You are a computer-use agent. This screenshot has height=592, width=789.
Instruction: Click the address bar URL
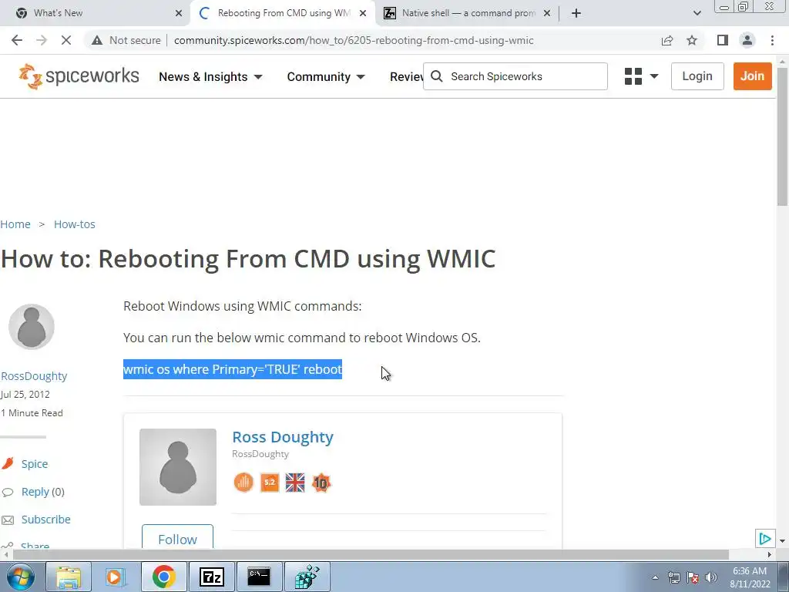coord(354,40)
